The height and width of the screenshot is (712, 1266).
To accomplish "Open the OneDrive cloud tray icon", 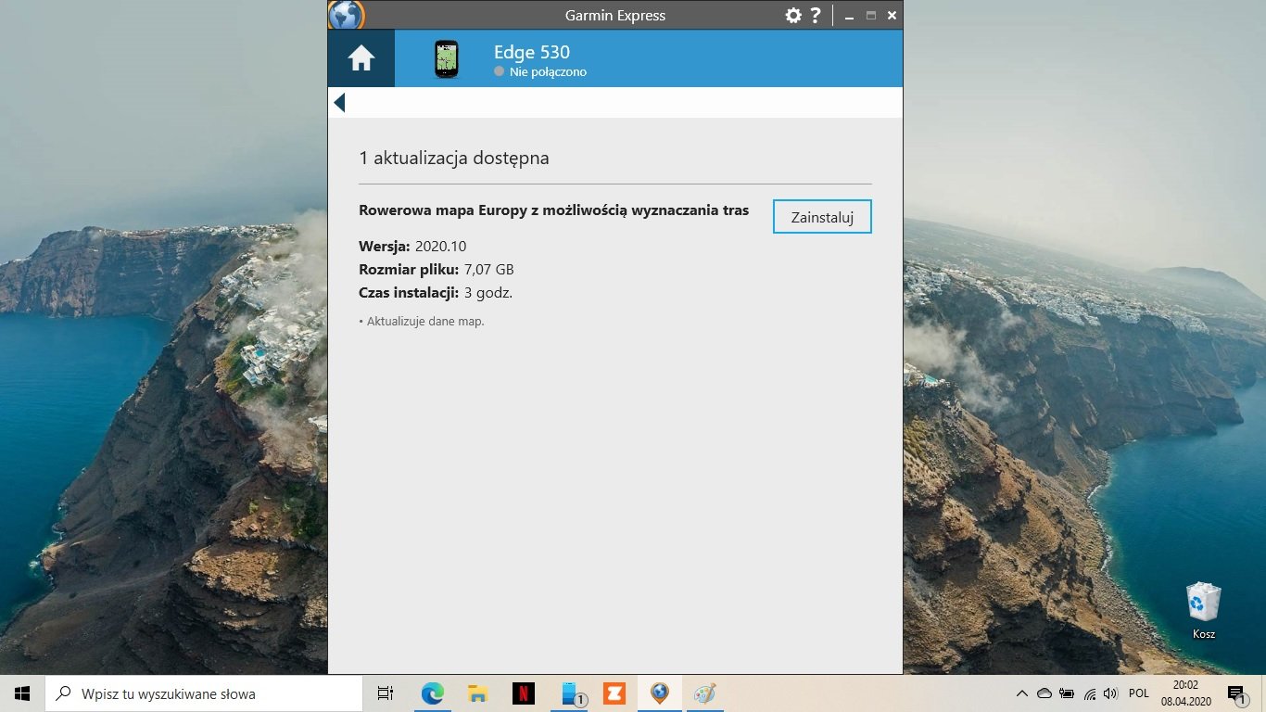I will coord(1044,693).
